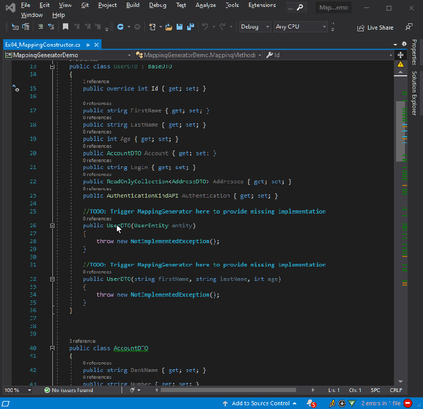Open the 100% zoom level selector

pos(16,390)
